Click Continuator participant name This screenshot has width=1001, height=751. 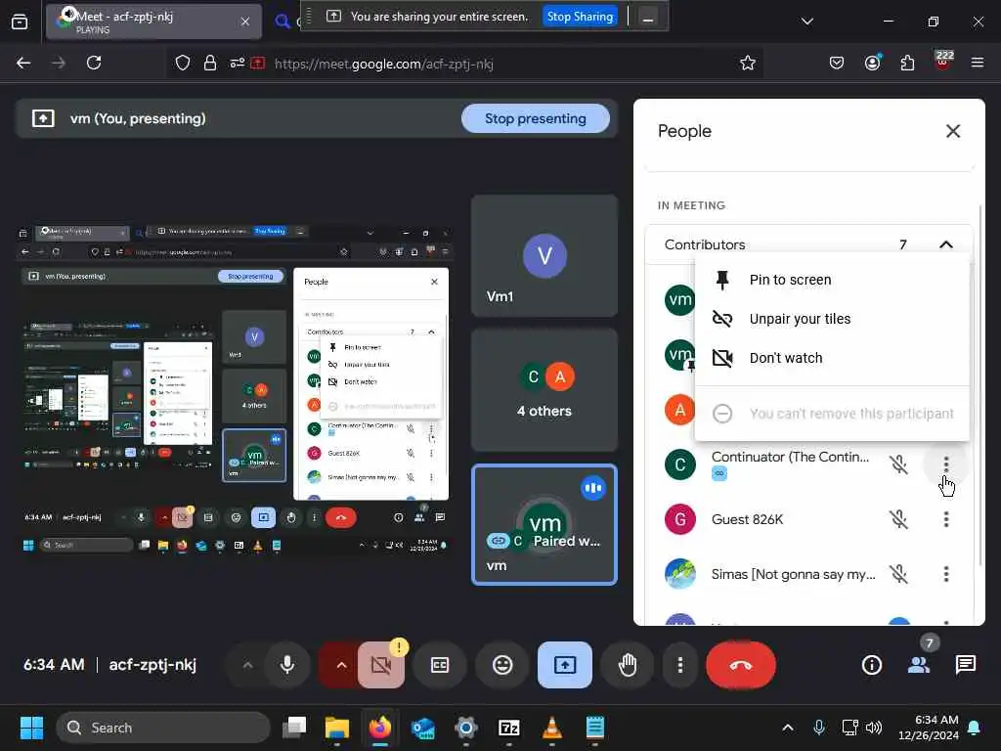tap(790, 457)
